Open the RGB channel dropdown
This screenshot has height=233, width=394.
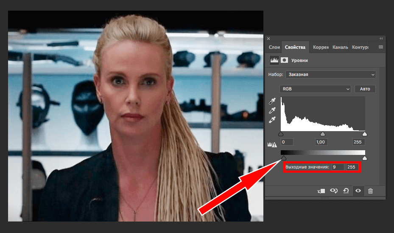click(x=315, y=89)
